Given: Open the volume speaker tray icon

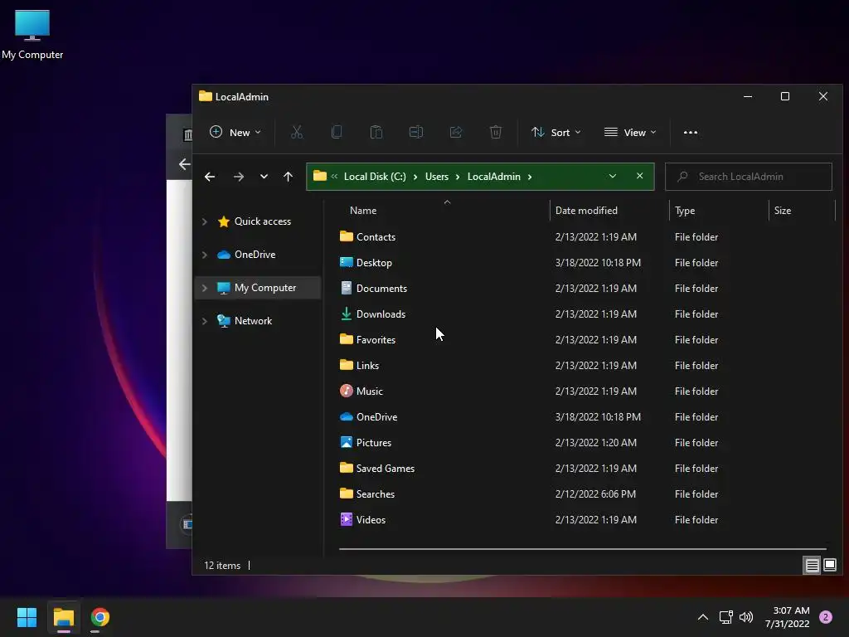Looking at the screenshot, I should pos(746,617).
